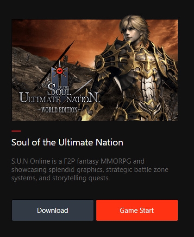Click the word "MMORPG" in the description
Screen dimensions: 194x237
116,161
